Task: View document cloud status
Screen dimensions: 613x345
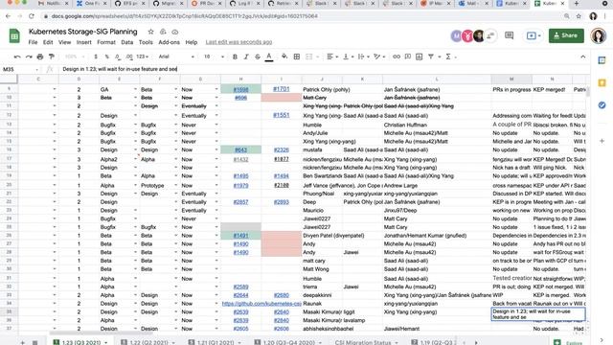Action: pos(175,32)
